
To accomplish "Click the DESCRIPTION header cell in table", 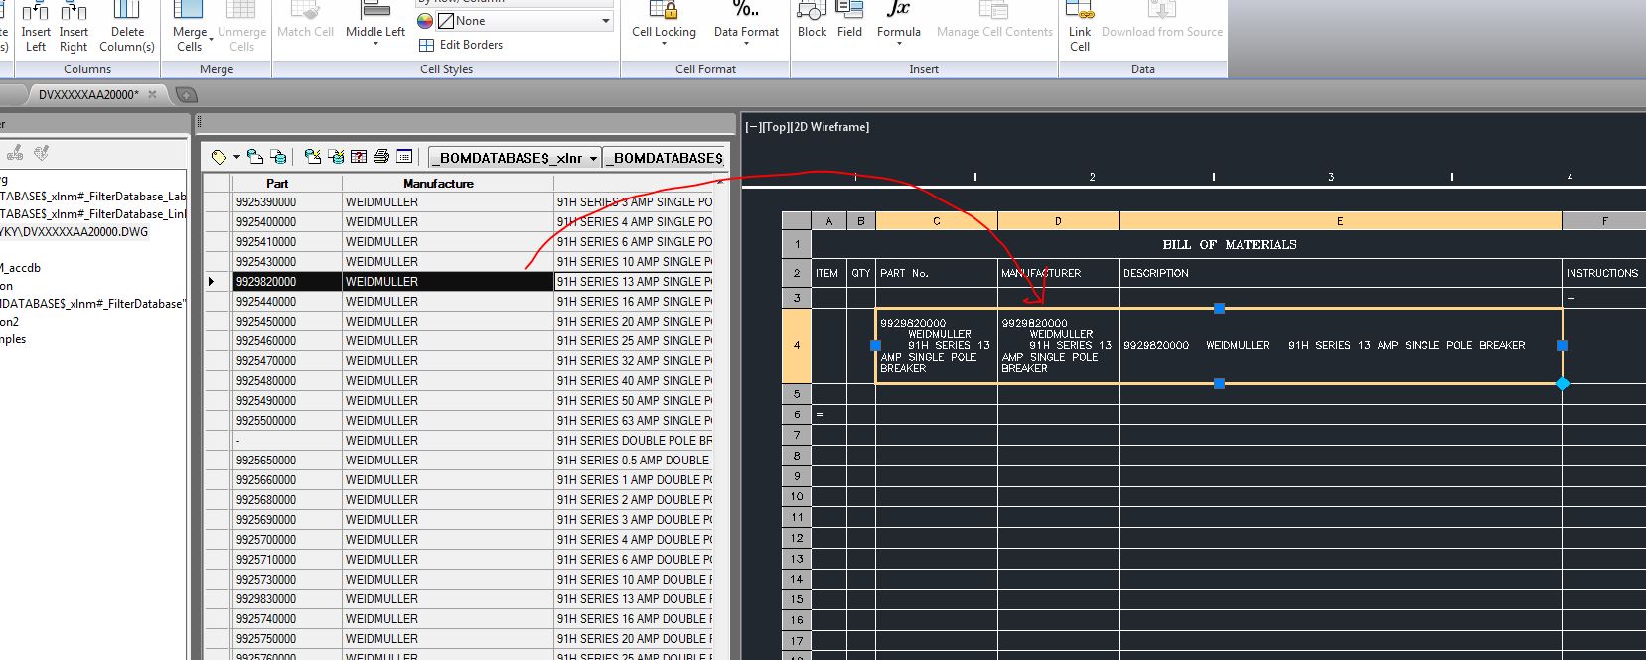I will coord(1340,273).
